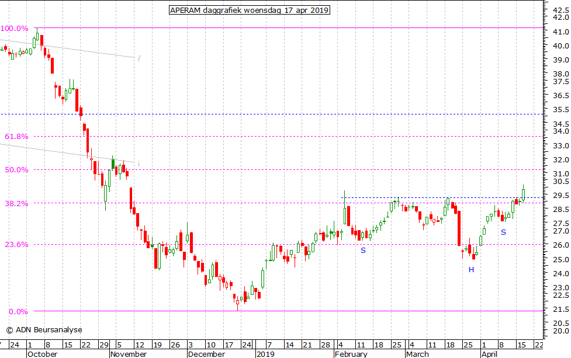Click the 21.5 price axis label
This screenshot has width=571, height=358.
561,310
